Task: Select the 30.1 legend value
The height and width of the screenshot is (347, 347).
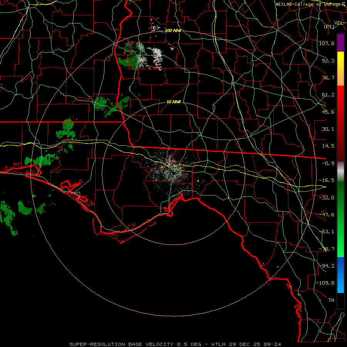Action: pos(328,129)
